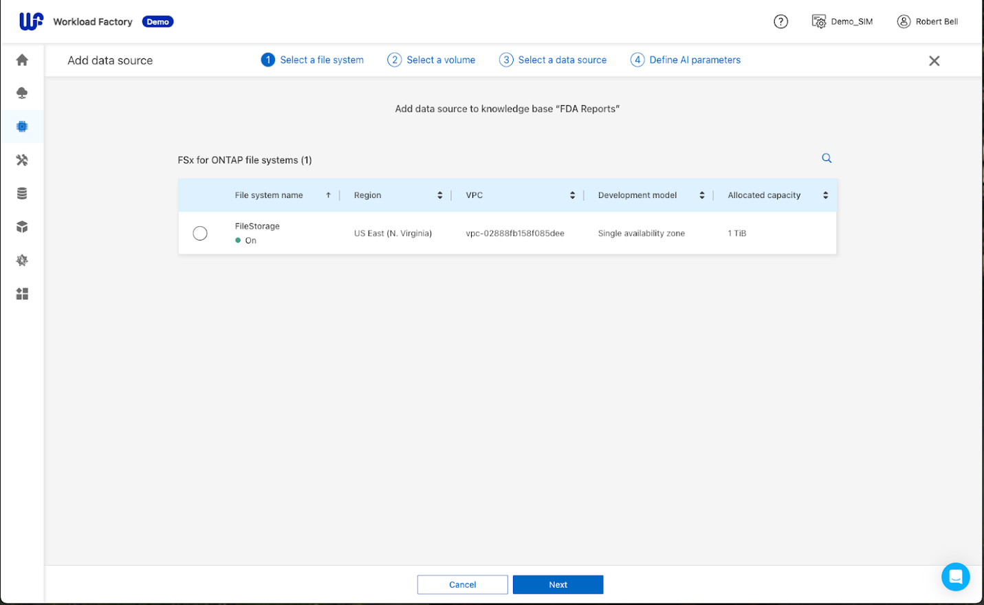984x605 pixels.
Task: Sort by File system name arrow
Action: (x=329, y=195)
